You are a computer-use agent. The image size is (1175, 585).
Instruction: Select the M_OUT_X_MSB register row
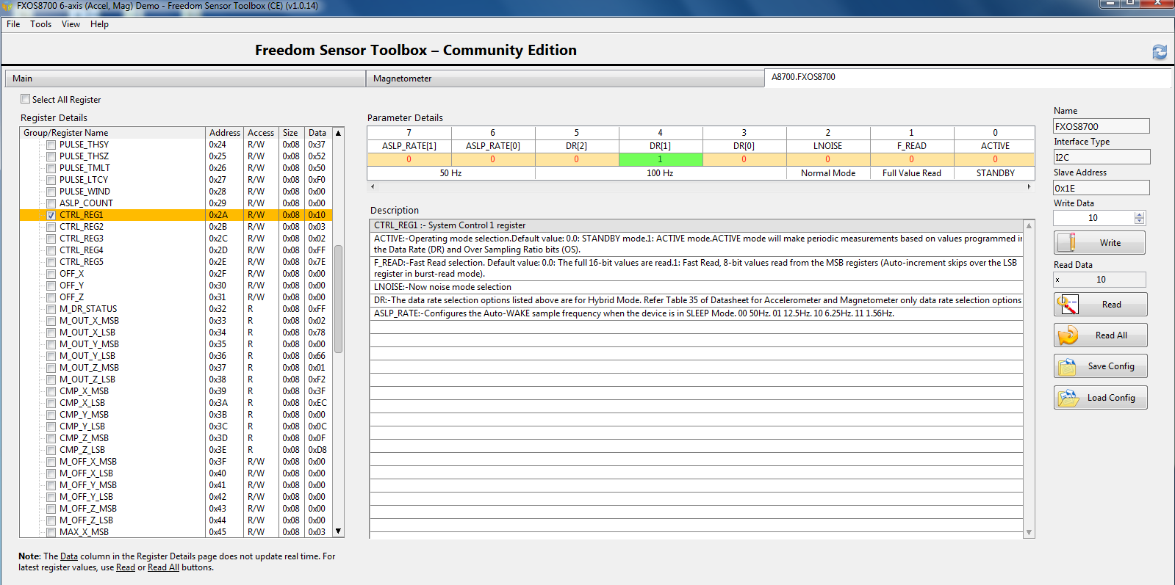click(176, 321)
